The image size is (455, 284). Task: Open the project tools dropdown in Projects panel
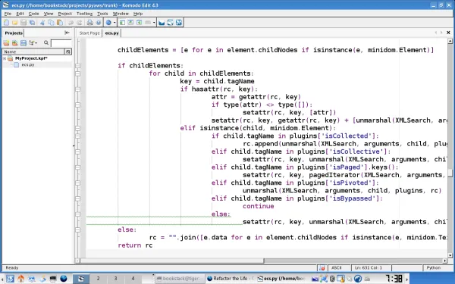[33, 43]
